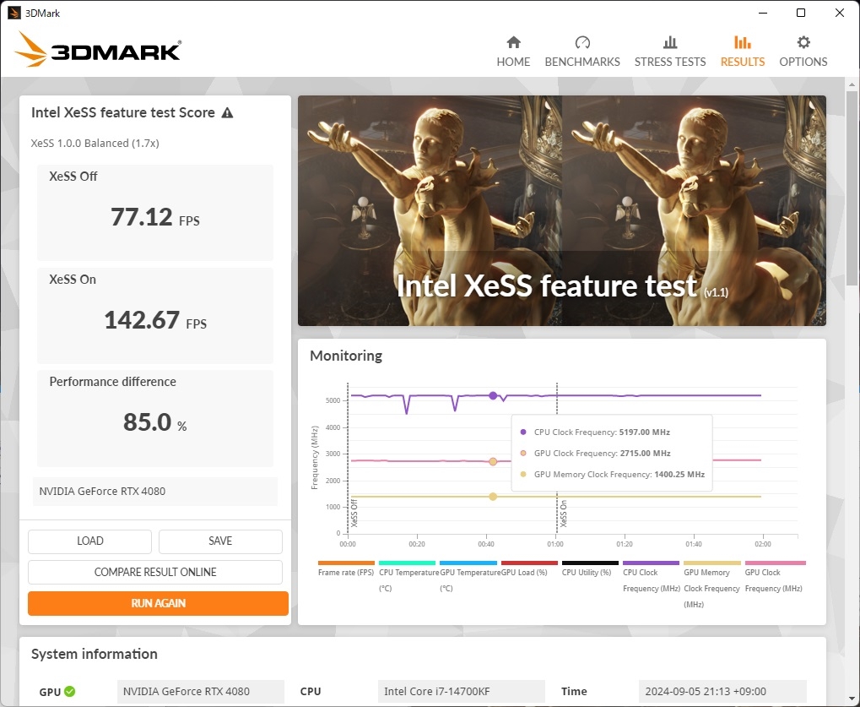Click the 2024-09-05 21:13 time field
Viewport: 860px width, 707px height.
(722, 692)
